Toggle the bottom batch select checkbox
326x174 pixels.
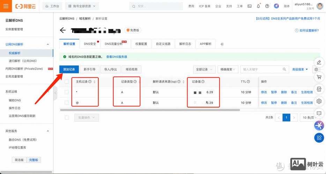[x=67, y=118]
